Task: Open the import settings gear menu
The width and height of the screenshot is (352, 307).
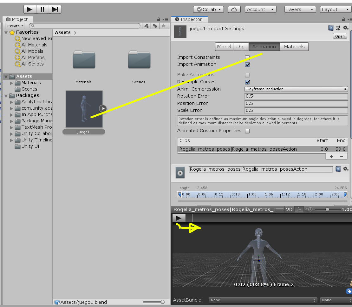Action: point(346,28)
